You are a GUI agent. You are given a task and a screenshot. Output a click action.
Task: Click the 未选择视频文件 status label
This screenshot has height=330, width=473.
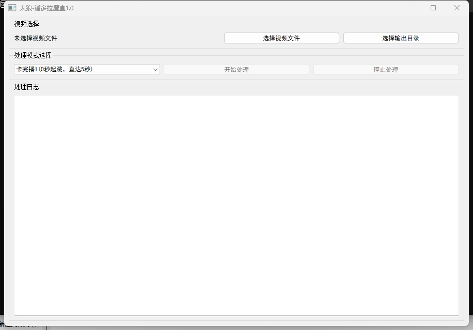(x=36, y=38)
